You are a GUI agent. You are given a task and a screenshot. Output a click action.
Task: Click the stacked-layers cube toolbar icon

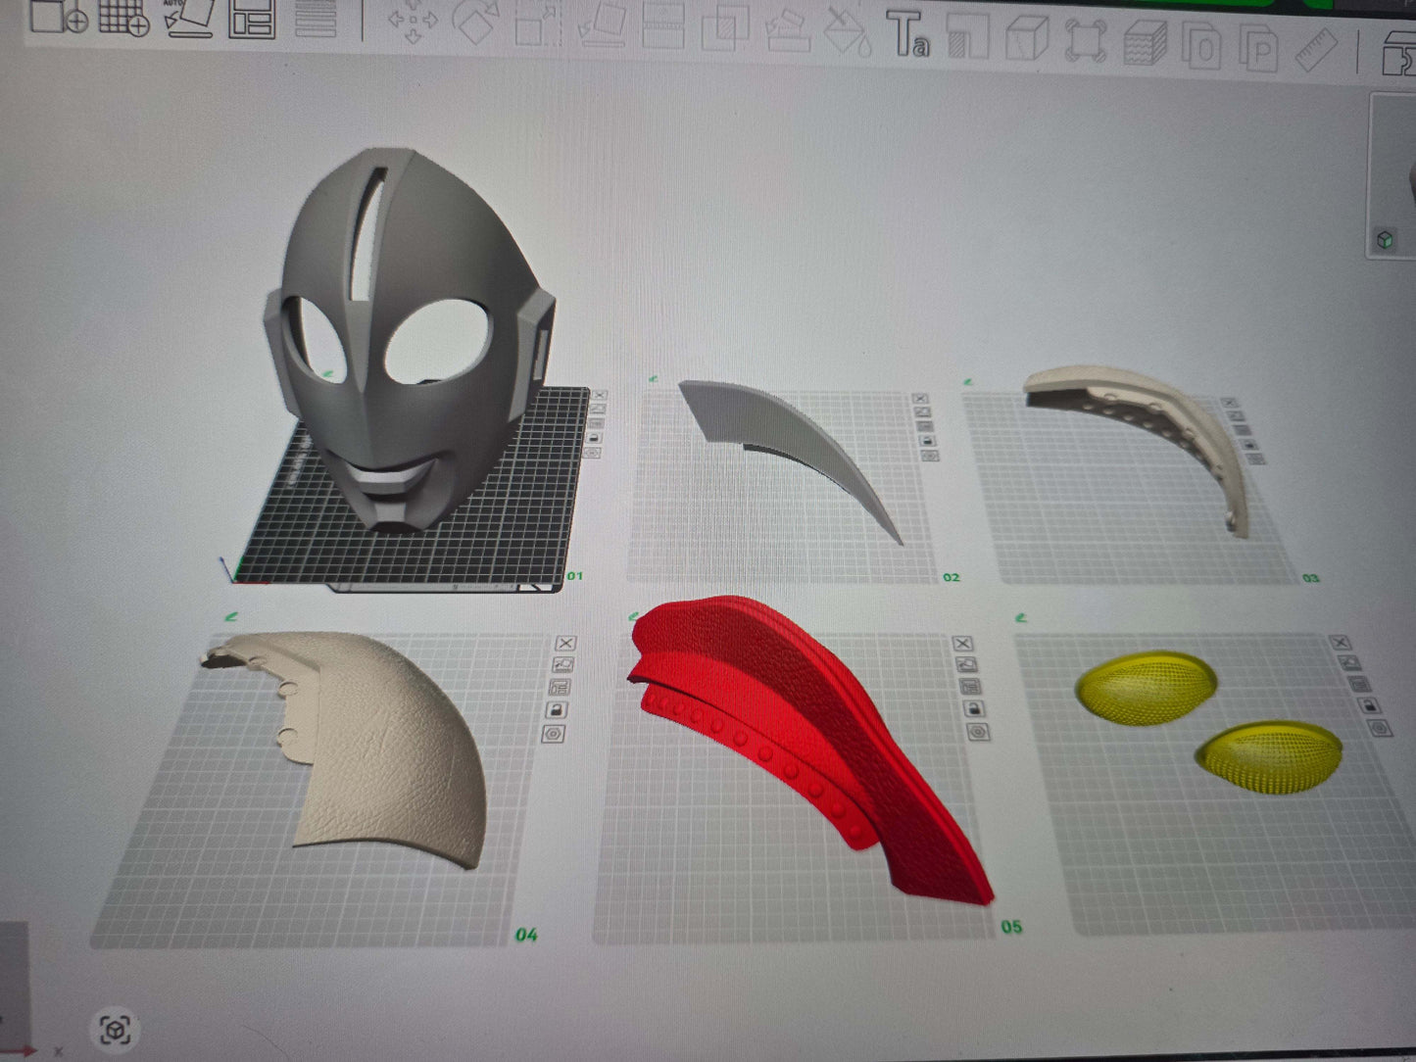click(x=1145, y=43)
